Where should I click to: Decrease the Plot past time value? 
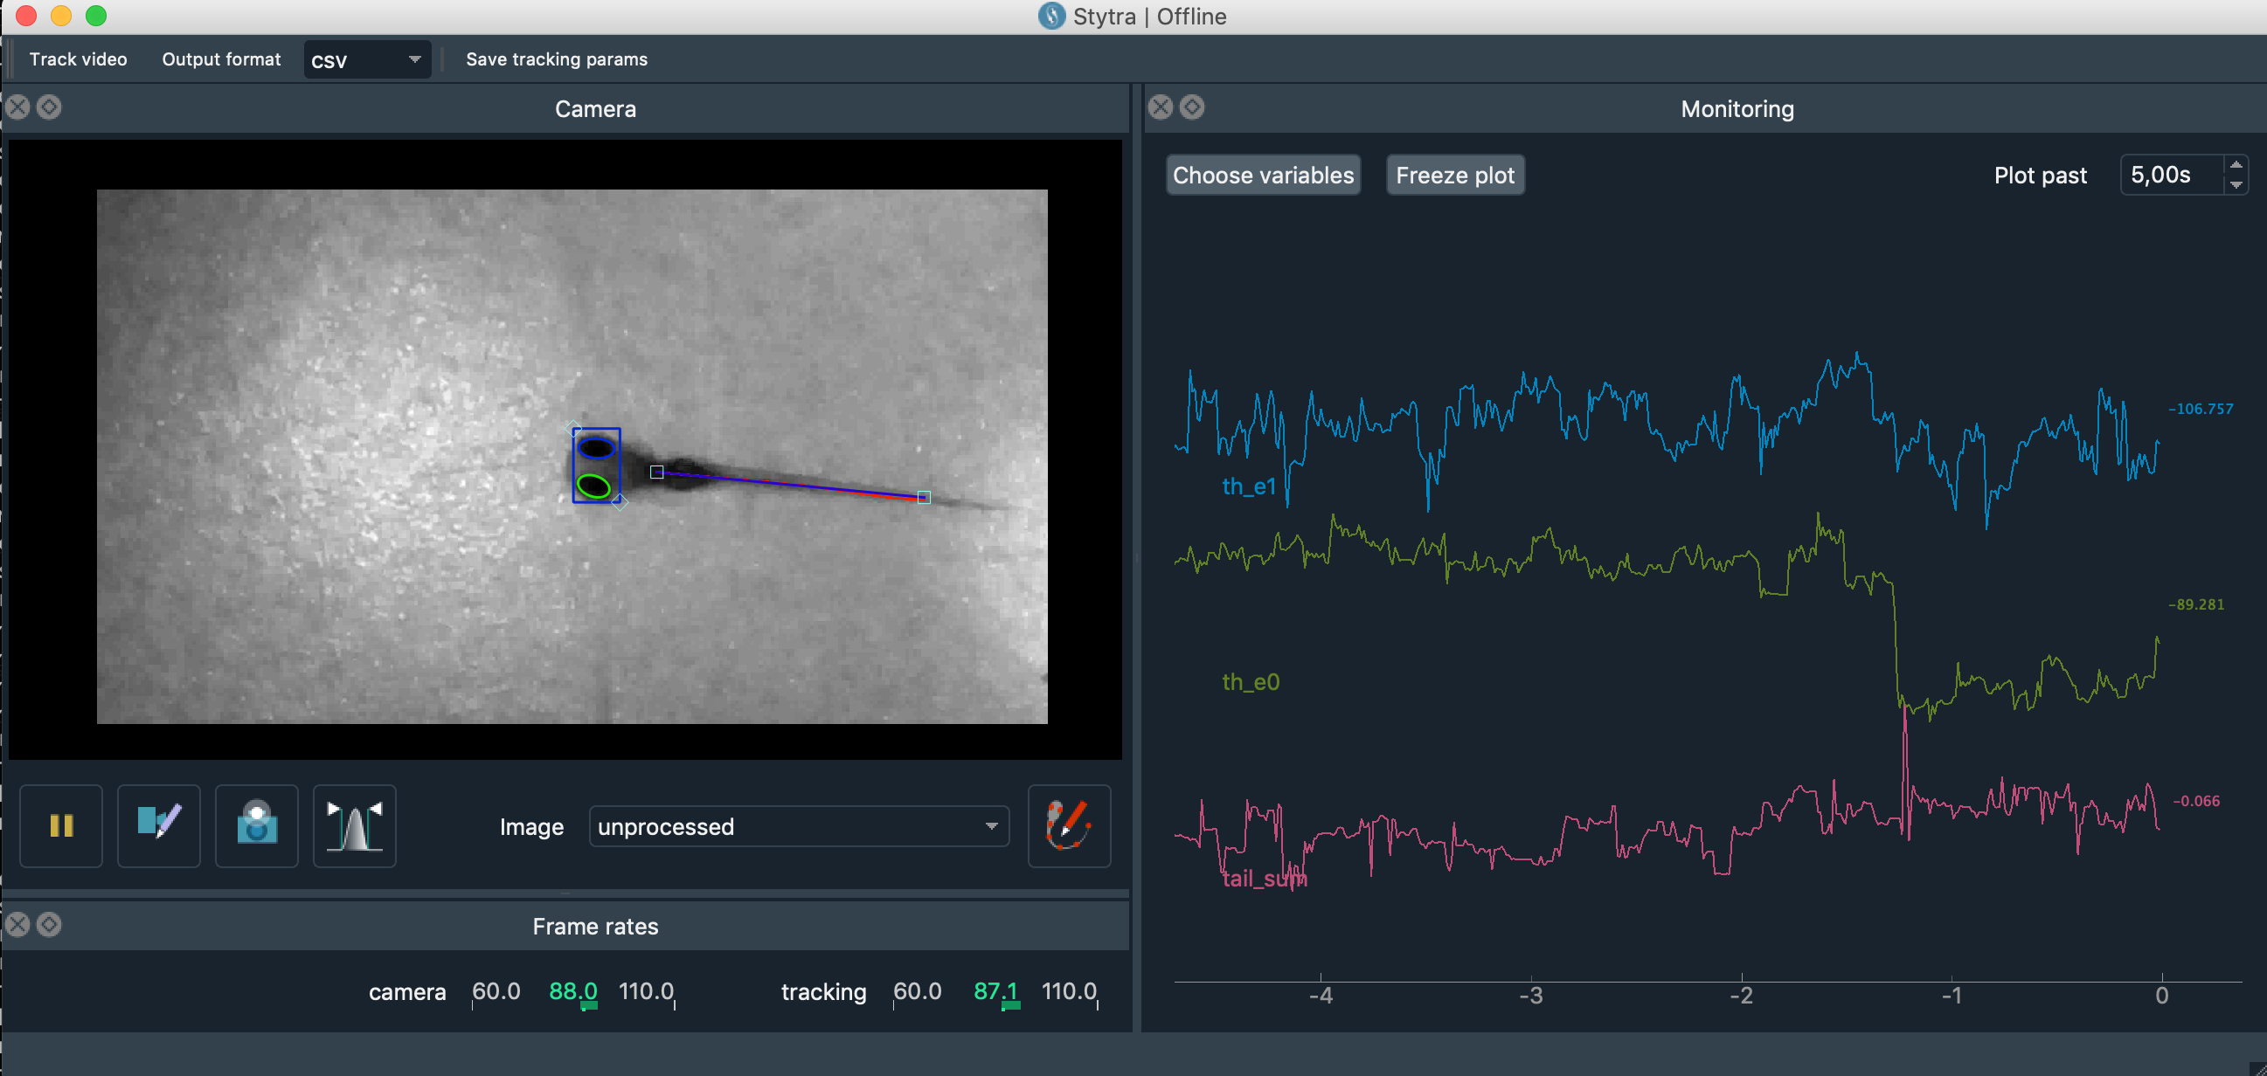click(x=2236, y=185)
